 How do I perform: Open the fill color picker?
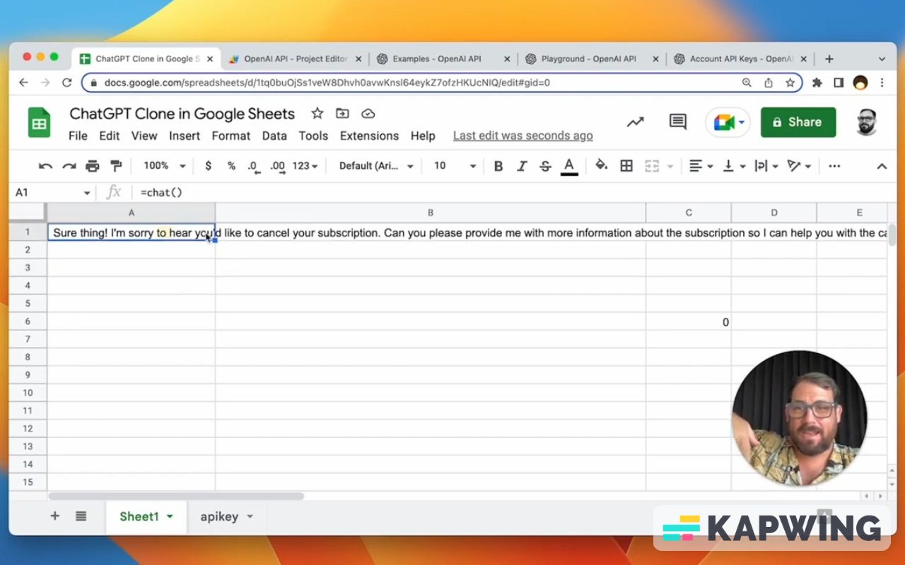coord(602,166)
